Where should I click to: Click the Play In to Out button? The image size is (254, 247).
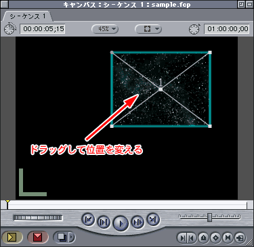click(x=104, y=222)
